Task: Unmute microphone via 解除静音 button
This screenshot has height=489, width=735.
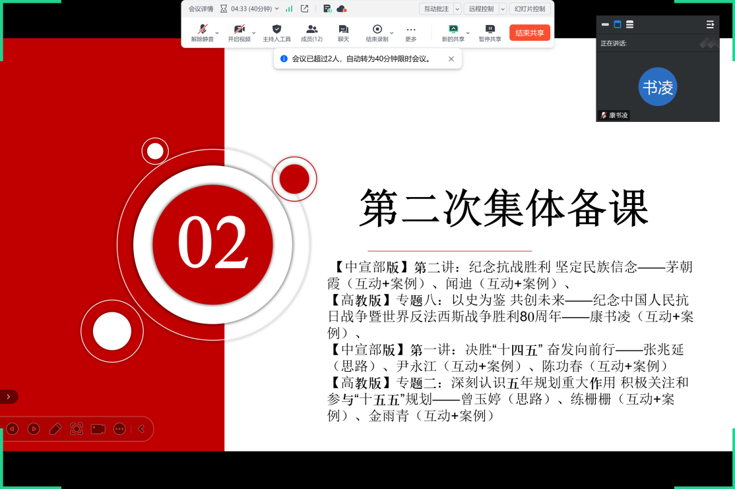Action: point(202,30)
